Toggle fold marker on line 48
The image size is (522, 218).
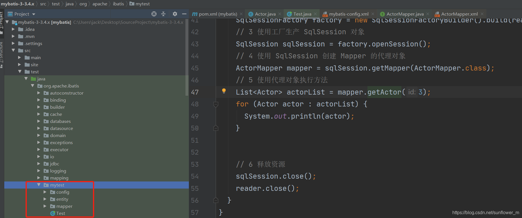pyautogui.click(x=216, y=104)
